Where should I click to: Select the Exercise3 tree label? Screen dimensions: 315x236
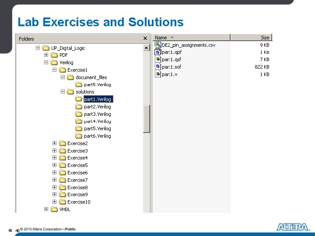[x=77, y=151]
